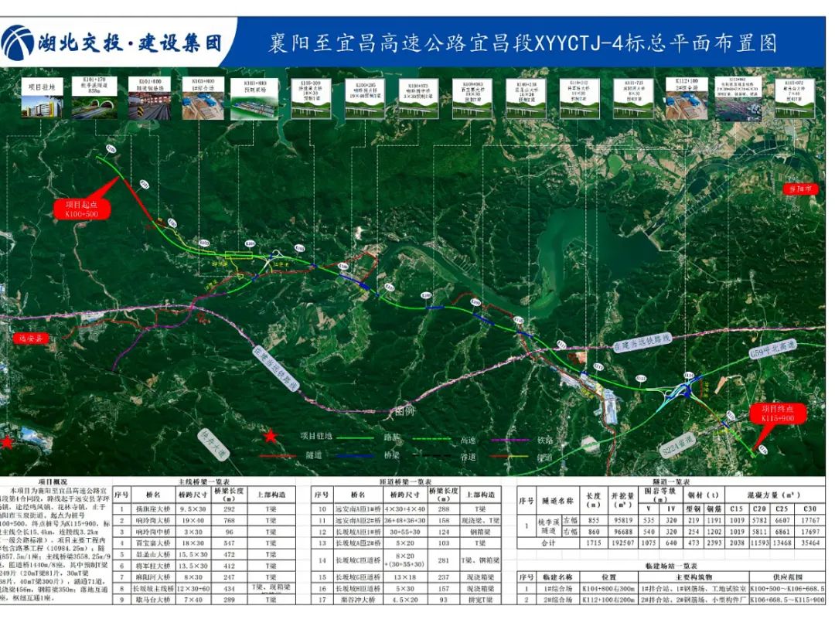Click the K104+800右300m location cell
Viewport: 835px width, 626px height.
[x=608, y=588]
